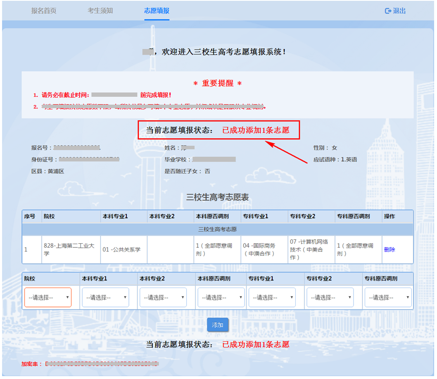Switch to the 考生须知 tab
Viewport: 437px width, 379px height.
point(100,11)
